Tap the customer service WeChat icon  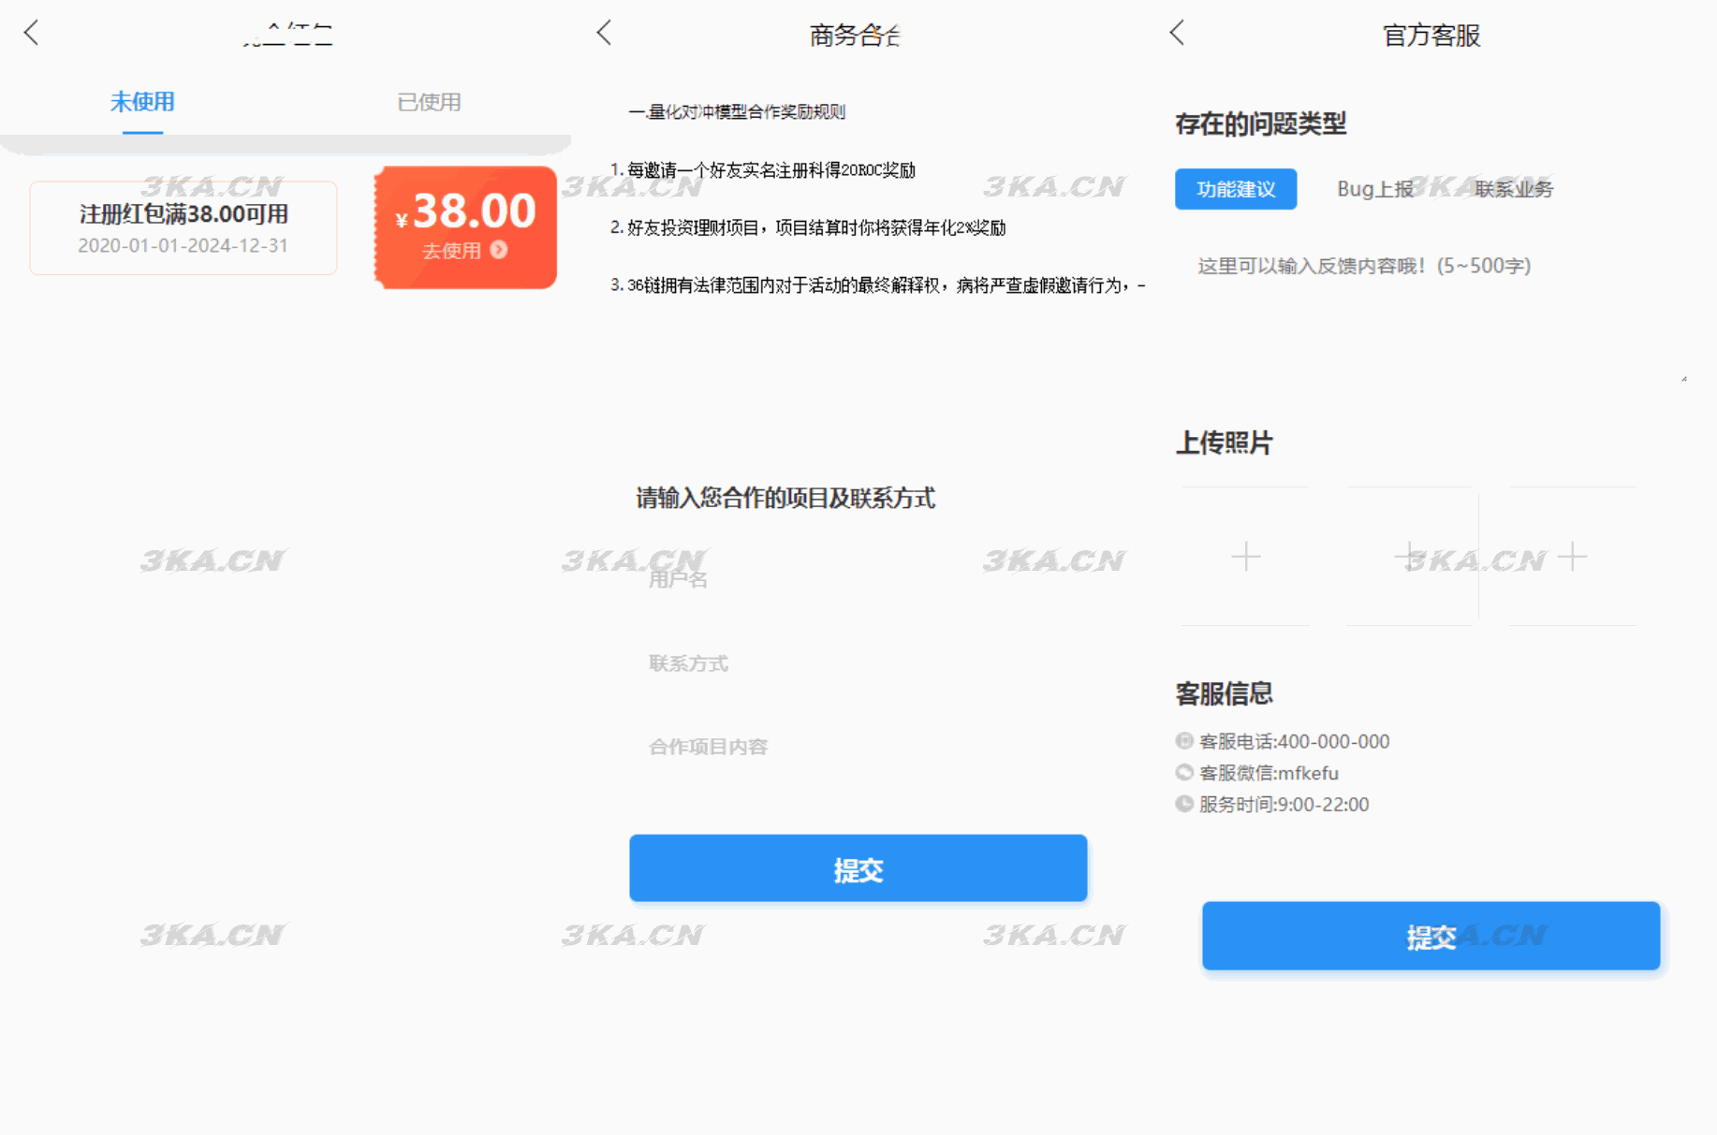tap(1184, 773)
